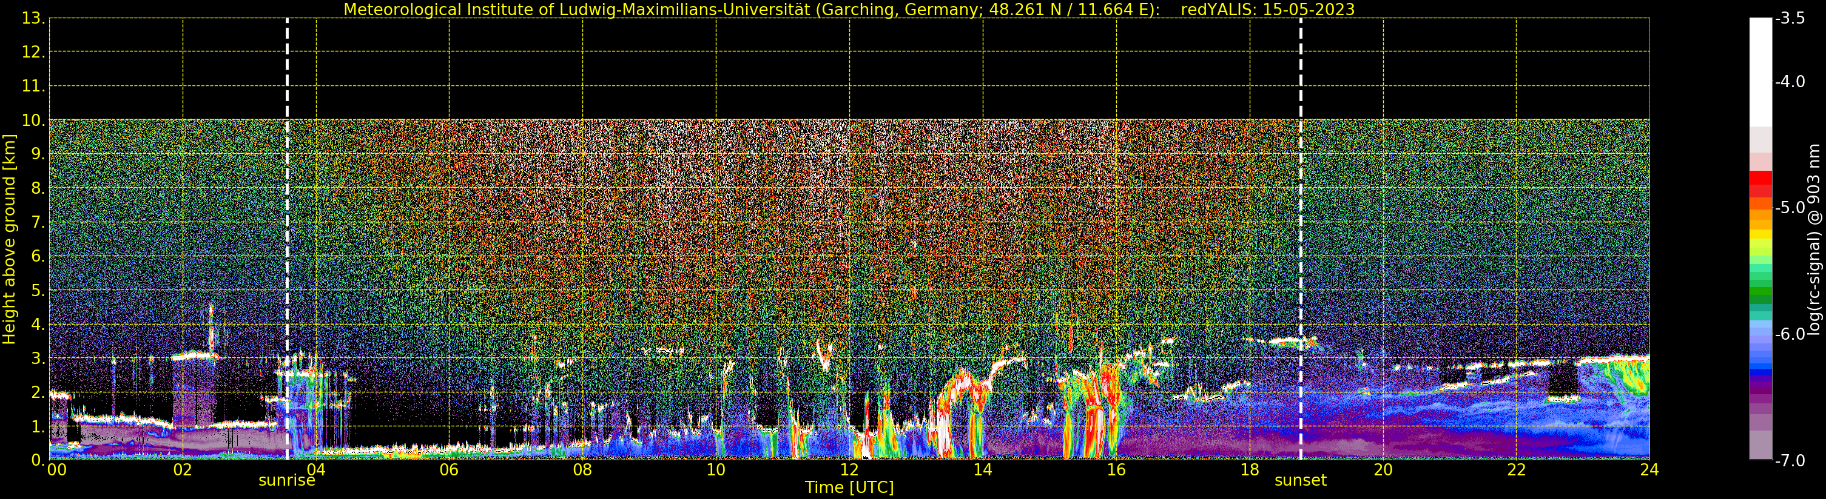Click the '3.' height tick label
The width and height of the screenshot is (1826, 499).
click(38, 358)
